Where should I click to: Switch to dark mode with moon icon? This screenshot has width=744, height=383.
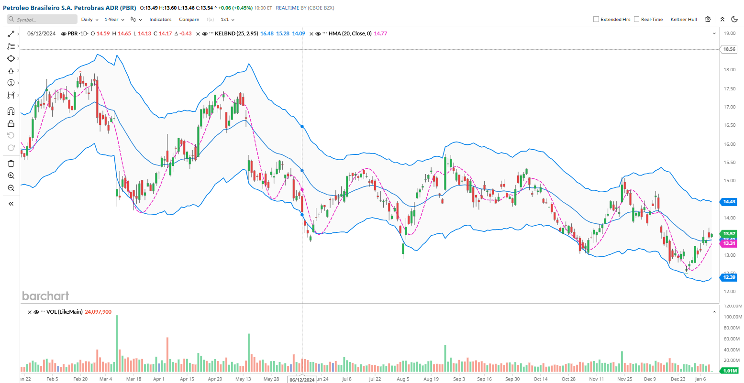point(735,20)
